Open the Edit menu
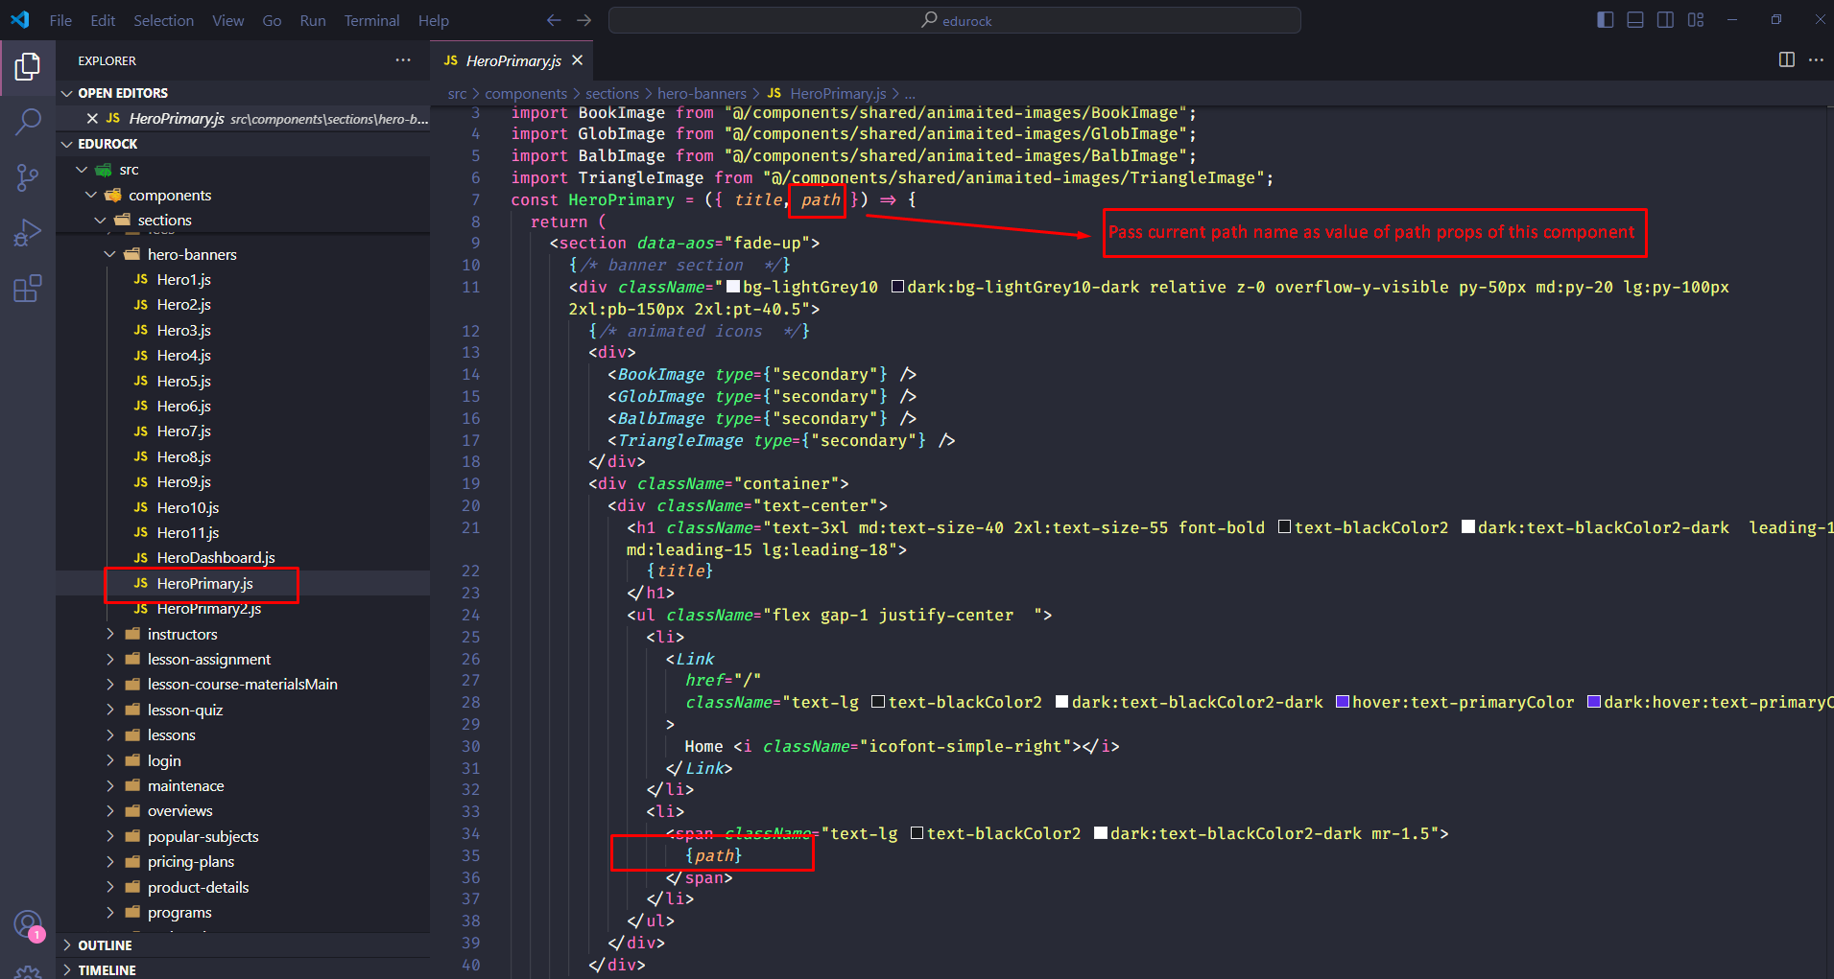 pos(103,20)
